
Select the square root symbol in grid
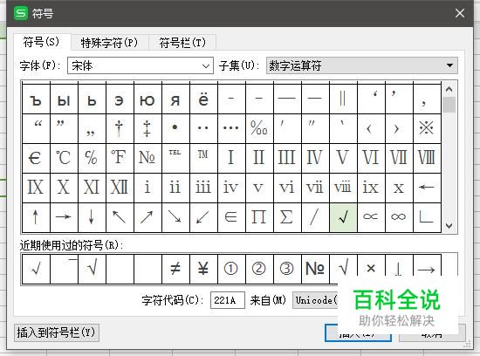click(343, 217)
